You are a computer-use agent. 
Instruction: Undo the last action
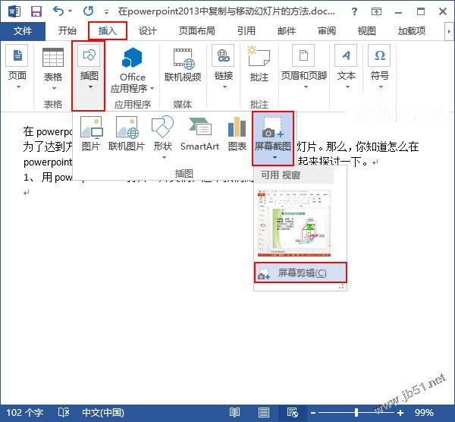point(58,11)
